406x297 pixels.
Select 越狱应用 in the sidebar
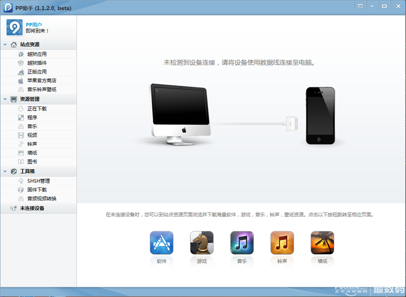pyautogui.click(x=37, y=54)
